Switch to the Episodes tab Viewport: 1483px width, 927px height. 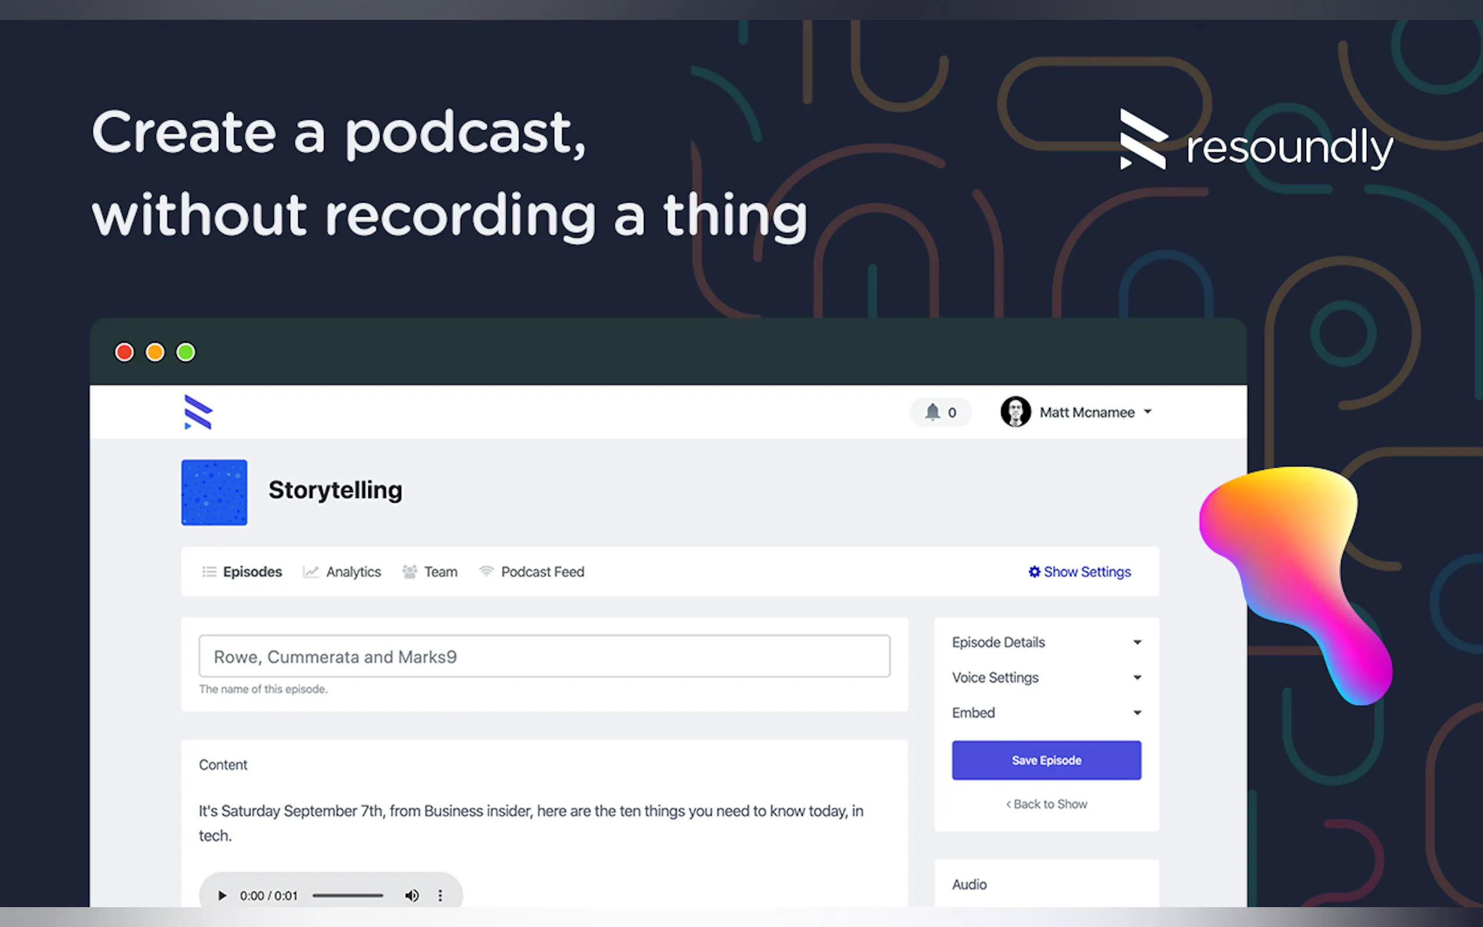point(252,571)
